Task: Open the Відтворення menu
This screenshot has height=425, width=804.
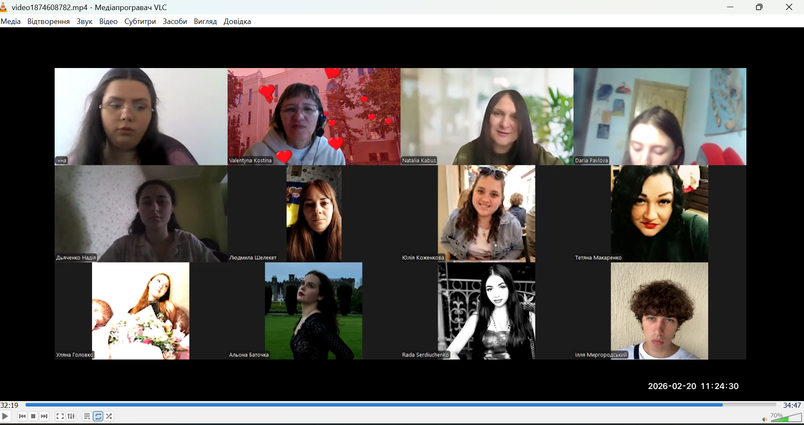Action: [48, 21]
